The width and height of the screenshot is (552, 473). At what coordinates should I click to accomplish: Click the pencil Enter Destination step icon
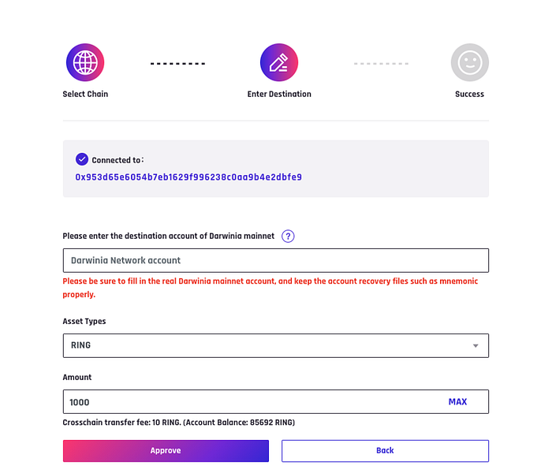coord(279,63)
